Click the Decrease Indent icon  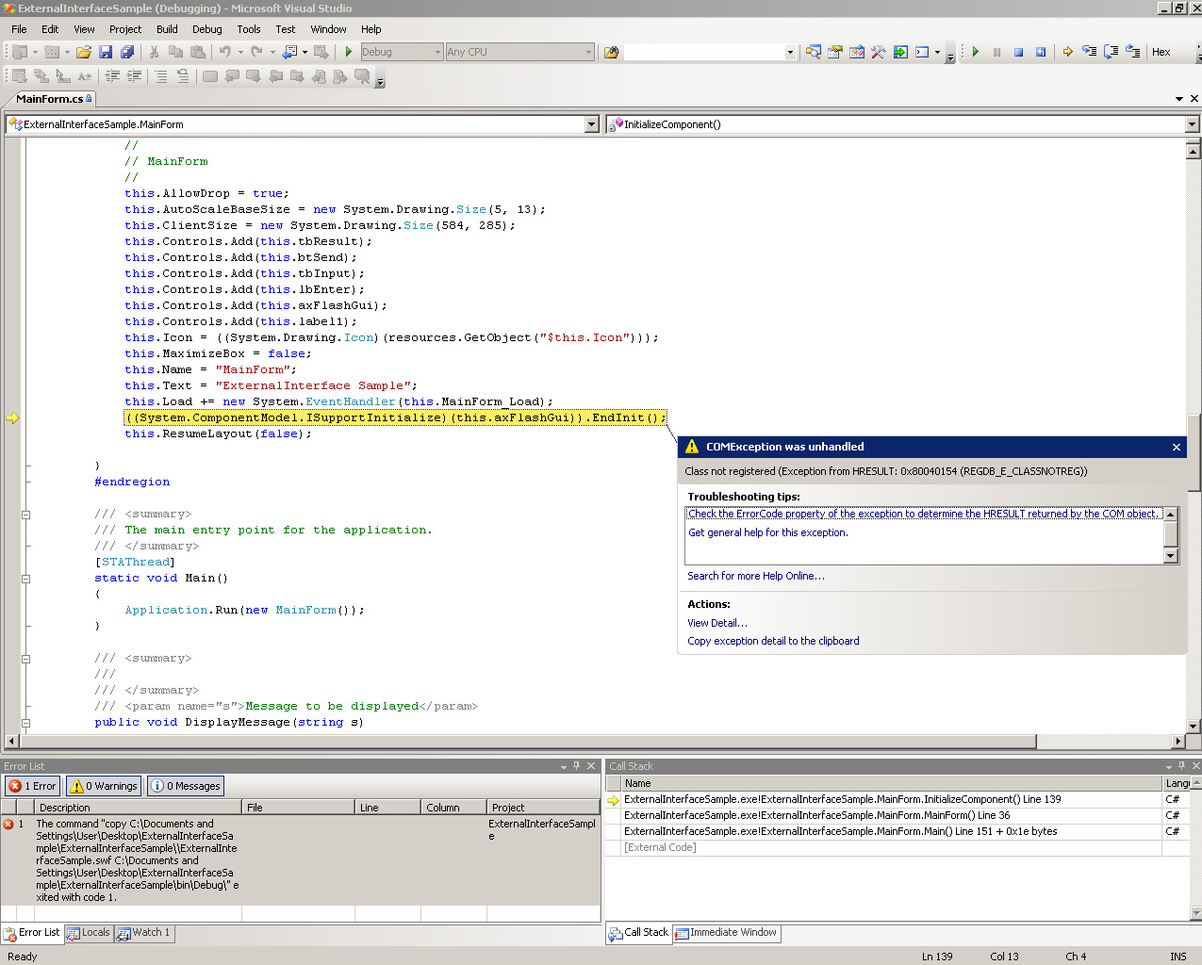(x=112, y=76)
